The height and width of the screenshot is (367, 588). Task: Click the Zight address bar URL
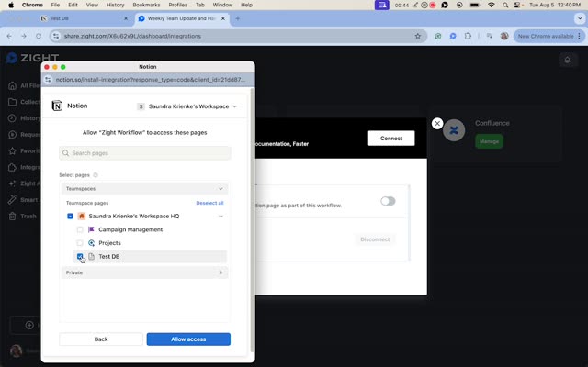(x=132, y=36)
